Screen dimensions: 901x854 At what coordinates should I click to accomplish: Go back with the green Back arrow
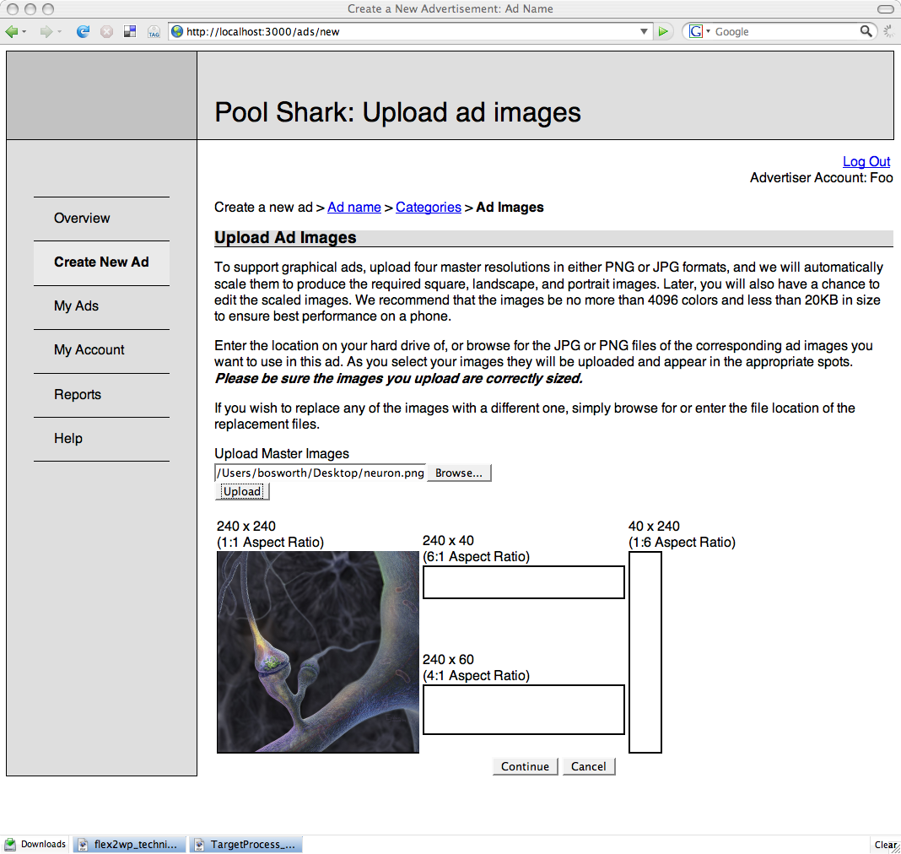point(11,31)
